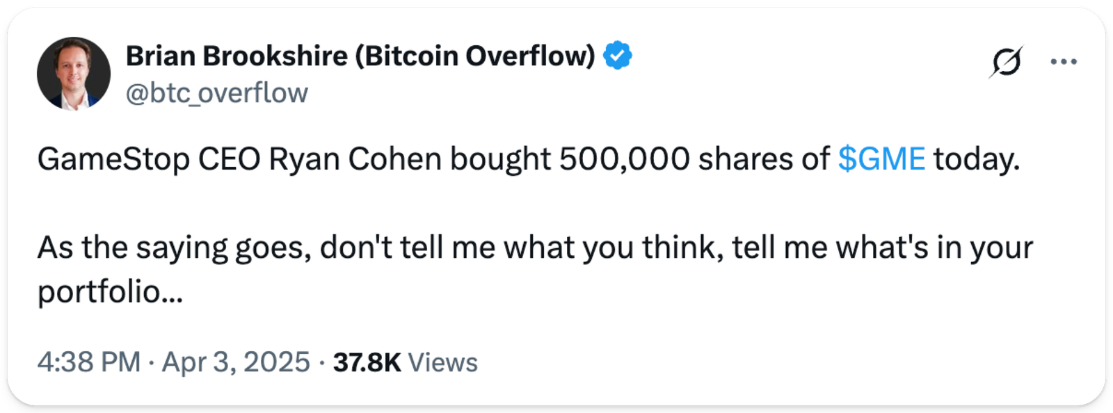Open the Grok explain-post icon
The height and width of the screenshot is (413, 1113).
coord(1006,62)
